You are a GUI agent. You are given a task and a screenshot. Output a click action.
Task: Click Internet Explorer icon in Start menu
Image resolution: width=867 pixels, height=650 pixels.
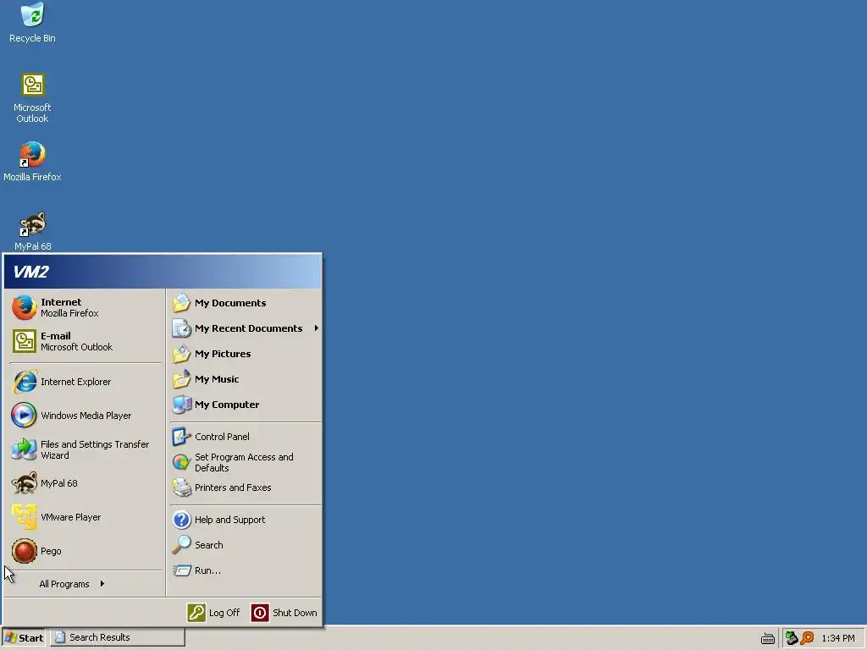25,382
